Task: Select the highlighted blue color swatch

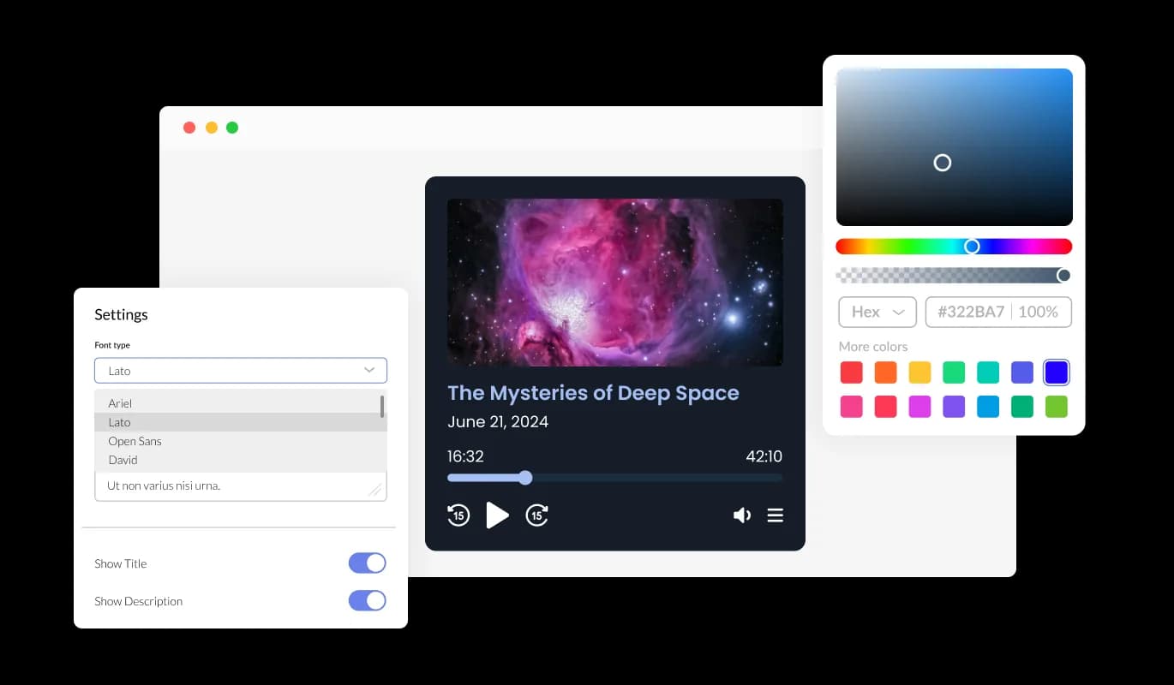Action: pos(1056,372)
